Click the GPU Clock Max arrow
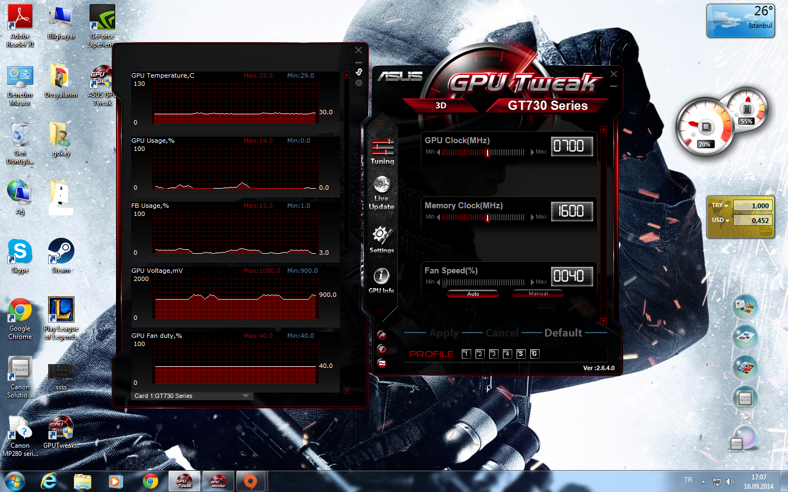Viewport: 788px width, 492px height. click(532, 152)
